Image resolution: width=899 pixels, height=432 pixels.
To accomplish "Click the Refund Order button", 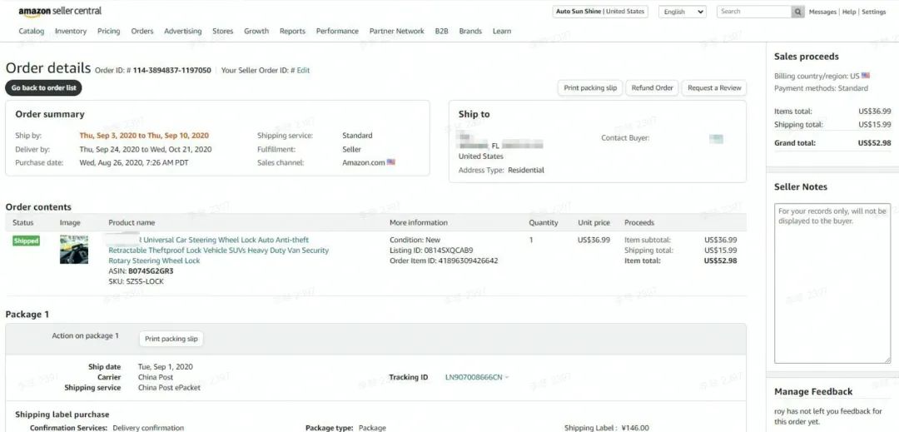I will 652,87.
